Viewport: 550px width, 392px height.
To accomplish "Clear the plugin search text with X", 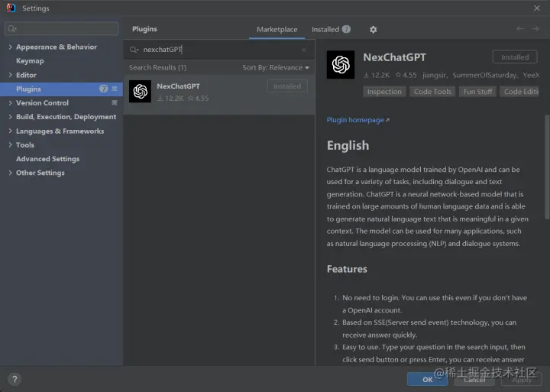I will pyautogui.click(x=304, y=50).
